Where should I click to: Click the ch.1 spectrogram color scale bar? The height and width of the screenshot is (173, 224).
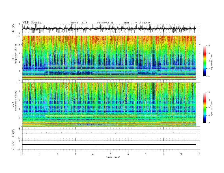[204, 61]
